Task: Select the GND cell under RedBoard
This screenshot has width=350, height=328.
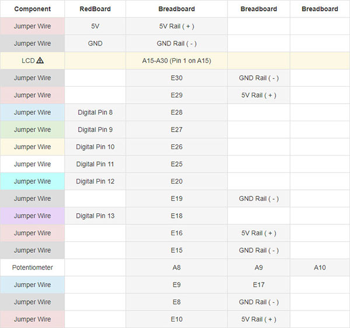Action: [x=95, y=44]
